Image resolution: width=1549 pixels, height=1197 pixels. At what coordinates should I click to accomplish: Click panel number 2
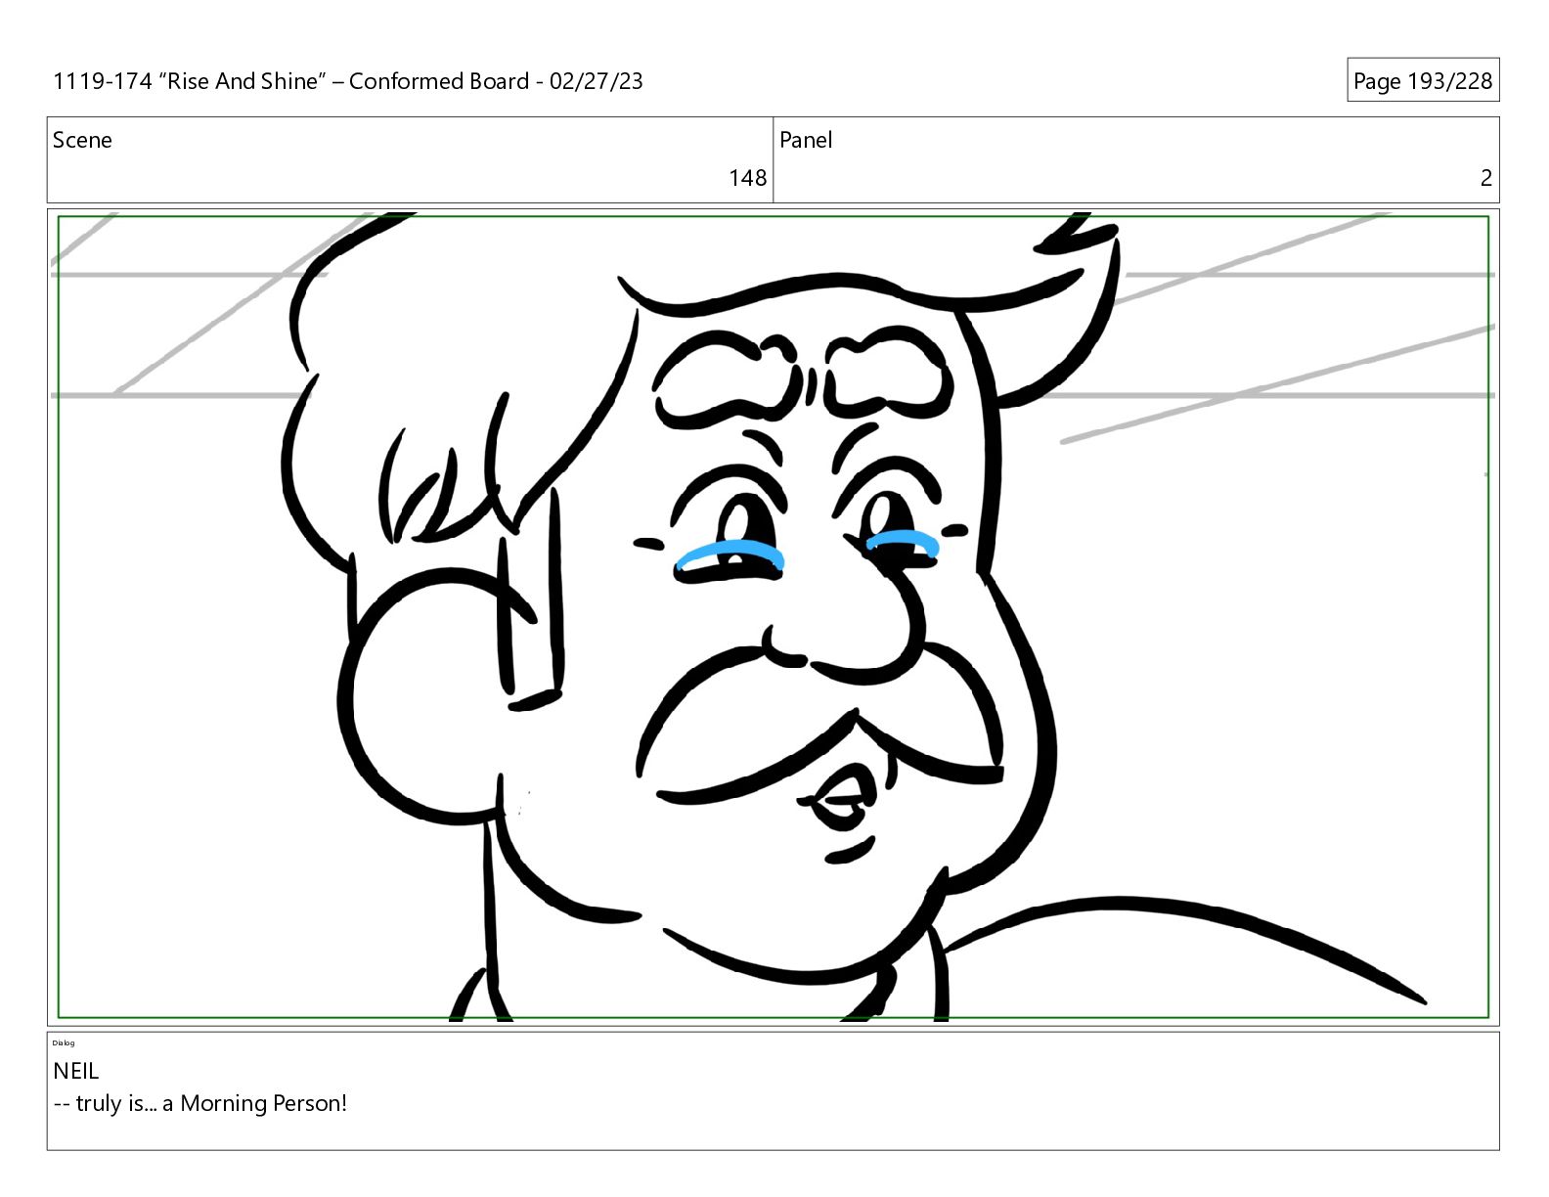coord(1485,178)
